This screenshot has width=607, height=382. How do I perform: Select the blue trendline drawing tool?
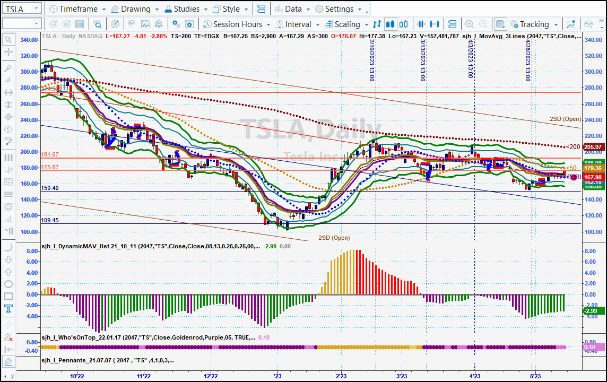click(8, 142)
